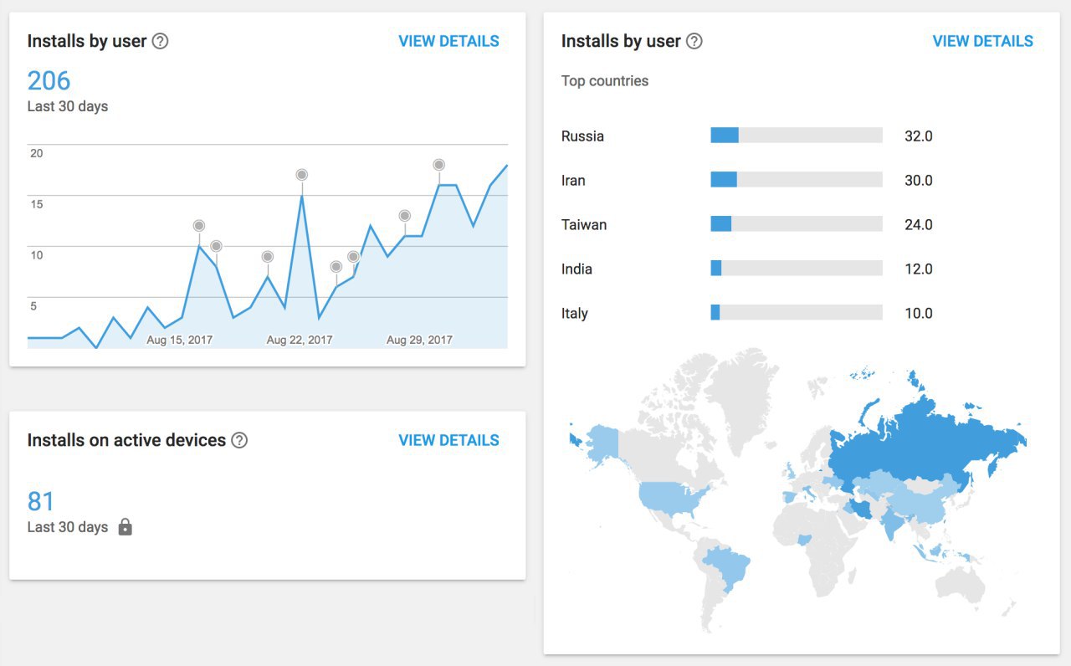Click the 206 installs total
This screenshot has height=666, width=1071.
pyautogui.click(x=49, y=80)
